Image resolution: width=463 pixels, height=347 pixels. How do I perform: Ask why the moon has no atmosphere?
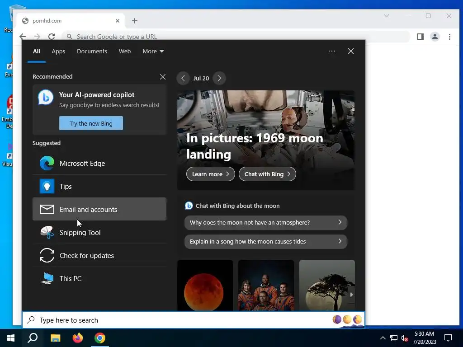click(266, 222)
